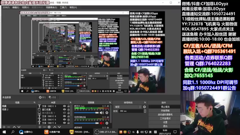
Task: Select 文本 (GDI+) 3 source
Action: 49,106
